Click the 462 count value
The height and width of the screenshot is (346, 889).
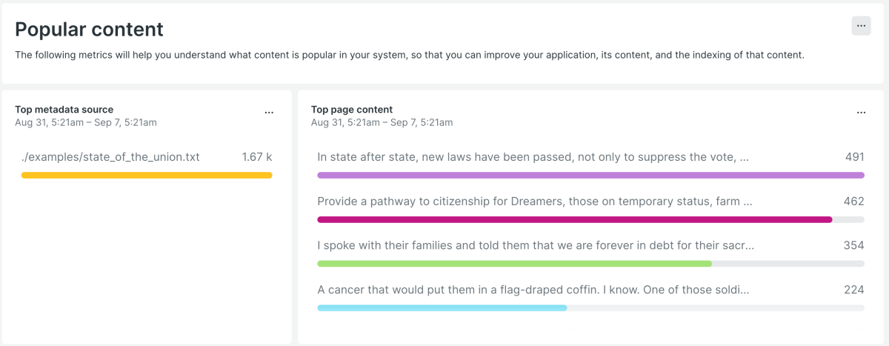tap(854, 201)
